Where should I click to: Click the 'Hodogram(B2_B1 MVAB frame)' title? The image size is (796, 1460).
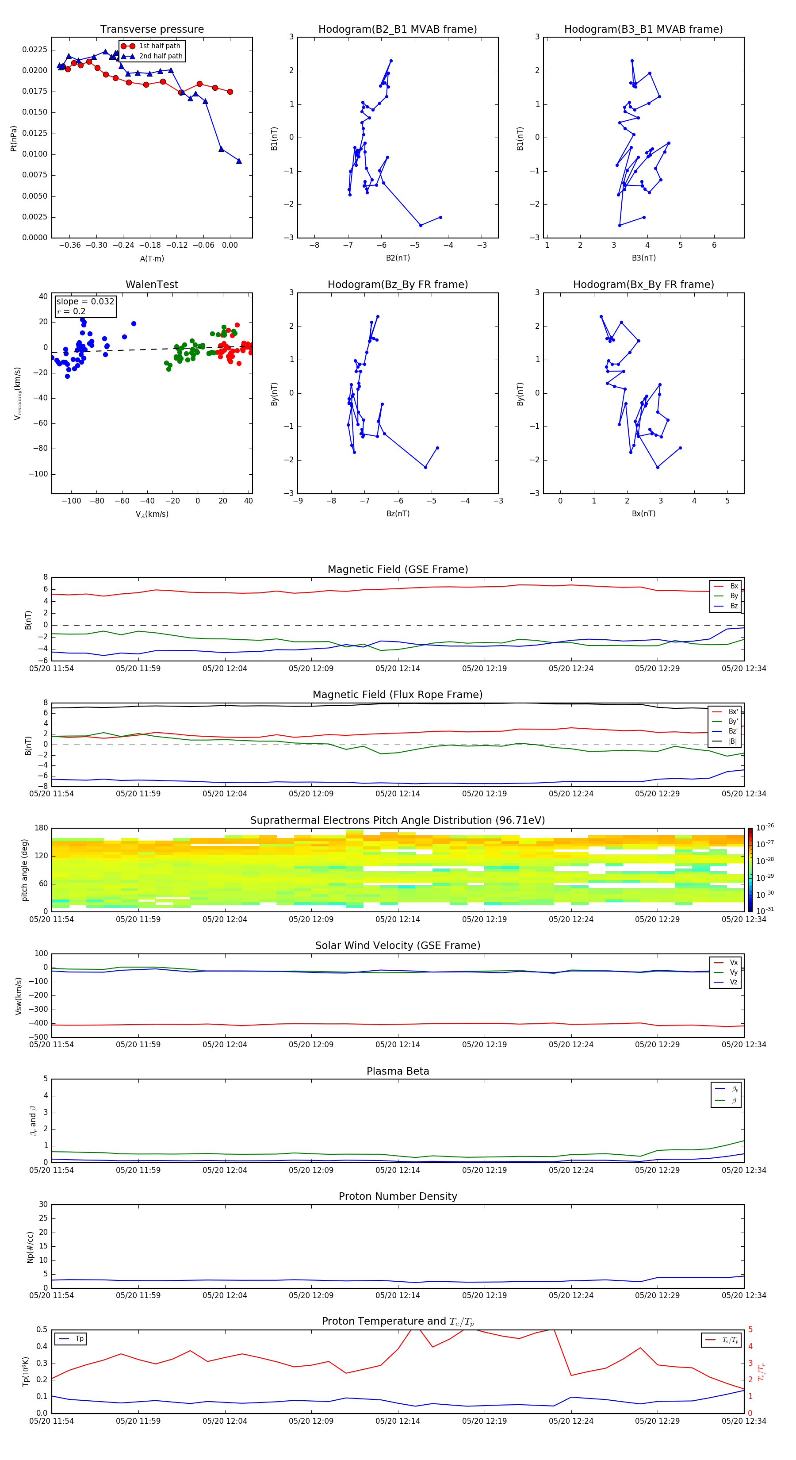coord(398,30)
